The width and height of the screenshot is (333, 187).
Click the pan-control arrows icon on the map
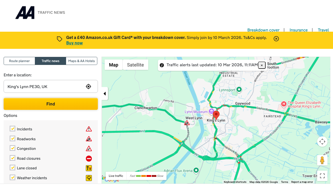(322, 141)
